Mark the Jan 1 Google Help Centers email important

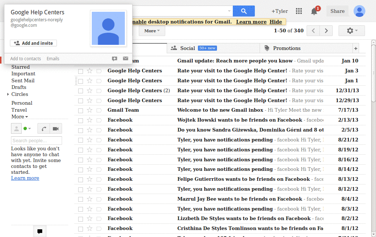tap(99, 81)
